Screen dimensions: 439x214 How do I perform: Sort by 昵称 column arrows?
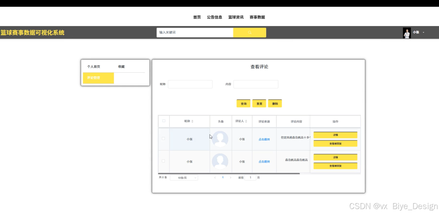[x=192, y=121]
